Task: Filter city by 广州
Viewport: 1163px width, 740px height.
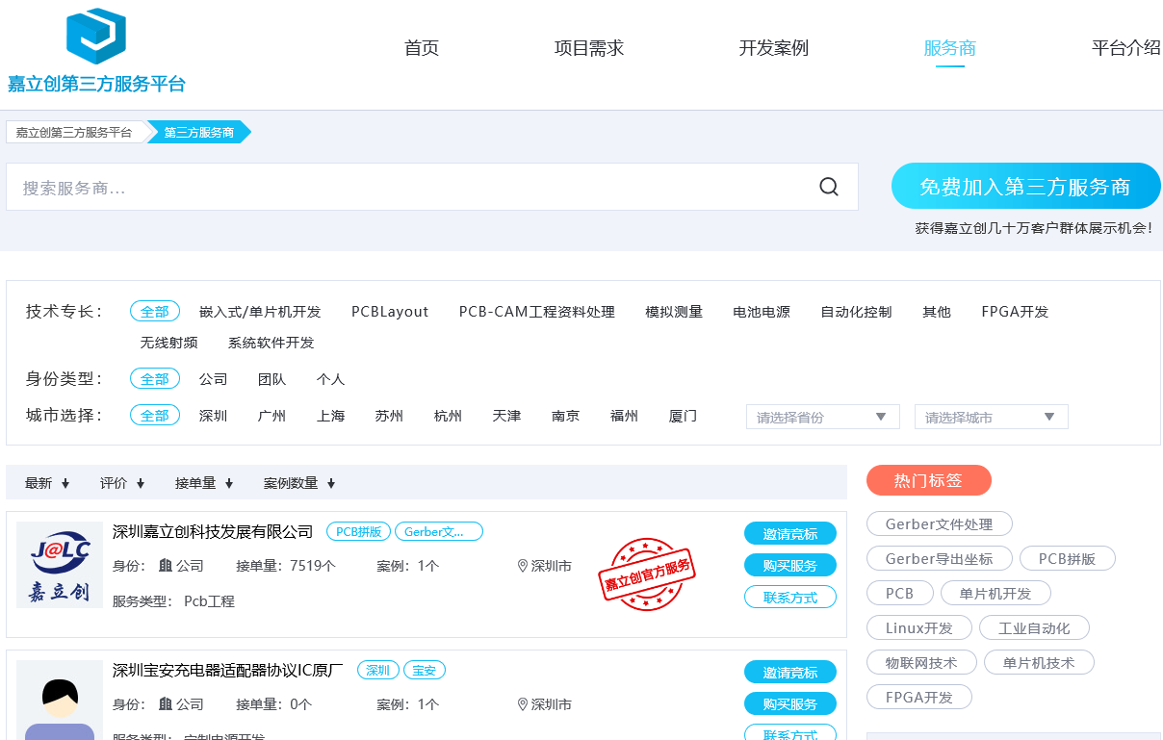Action: (272, 416)
